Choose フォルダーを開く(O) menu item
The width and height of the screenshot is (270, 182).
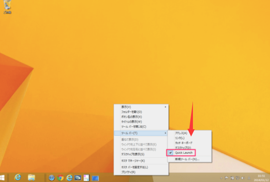click(141, 112)
